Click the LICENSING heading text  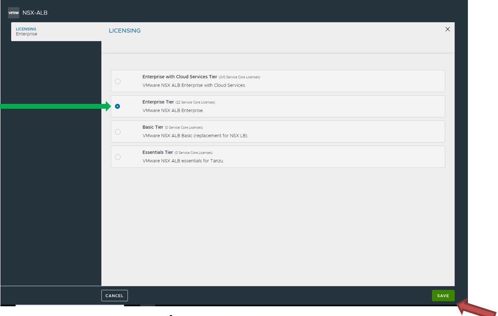pos(125,31)
